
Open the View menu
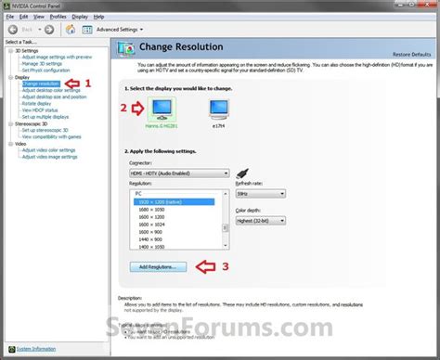click(39, 17)
